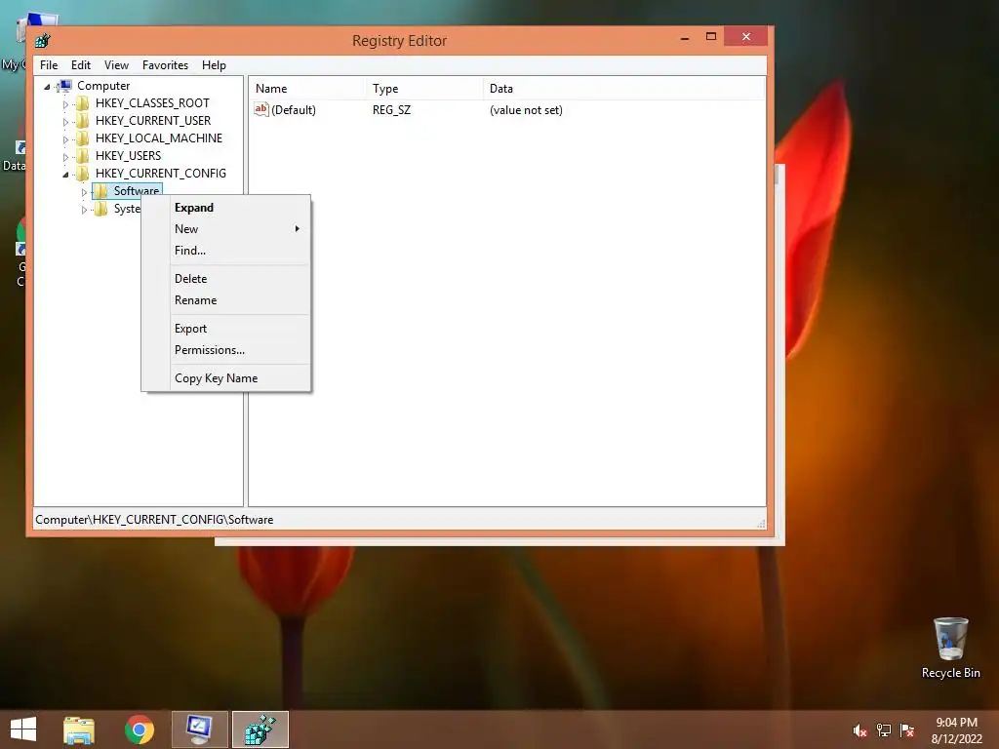999x749 pixels.
Task: Click the taskbar clock and date
Action: pos(956,730)
